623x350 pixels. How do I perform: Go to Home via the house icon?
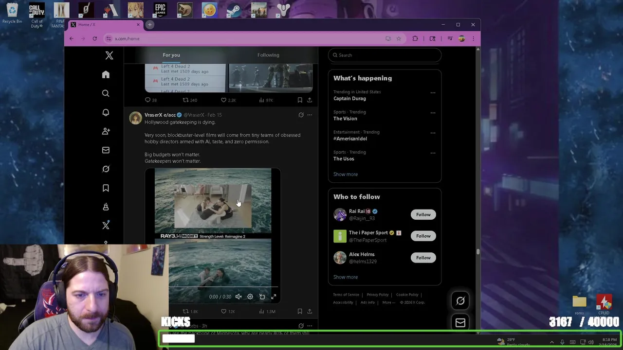[106, 74]
